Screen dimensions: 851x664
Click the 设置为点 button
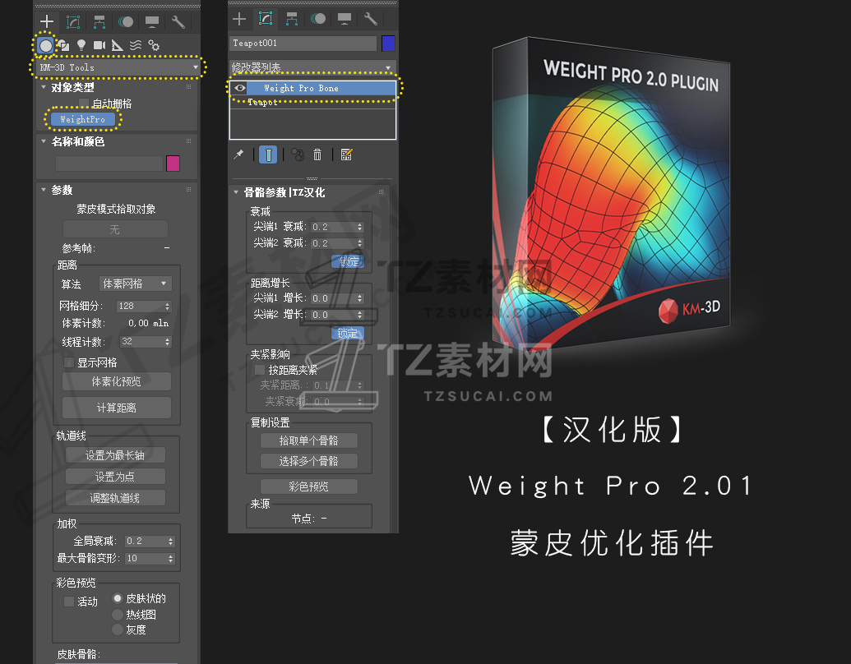pyautogui.click(x=115, y=477)
